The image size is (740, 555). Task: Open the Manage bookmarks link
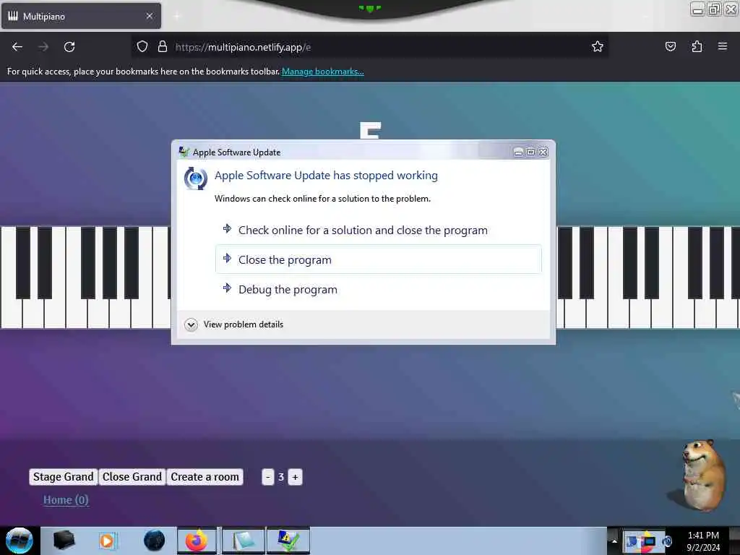point(323,72)
